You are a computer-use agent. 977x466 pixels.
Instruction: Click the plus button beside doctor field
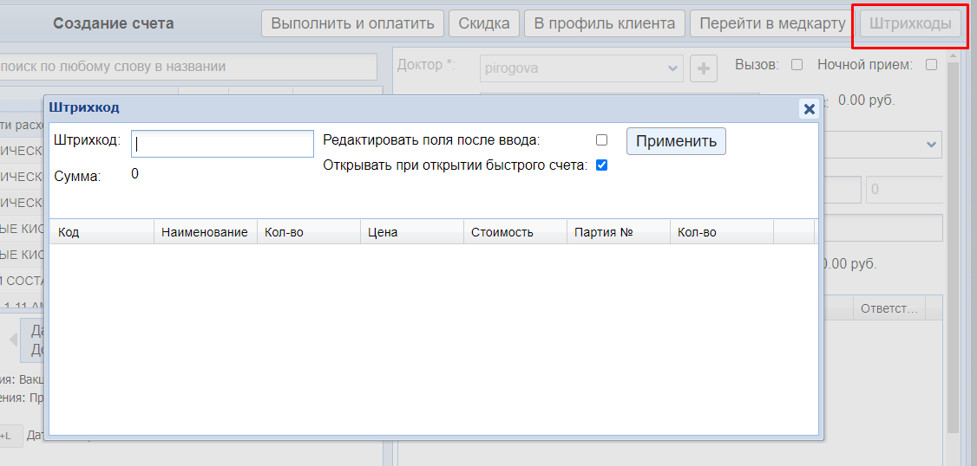tap(703, 68)
